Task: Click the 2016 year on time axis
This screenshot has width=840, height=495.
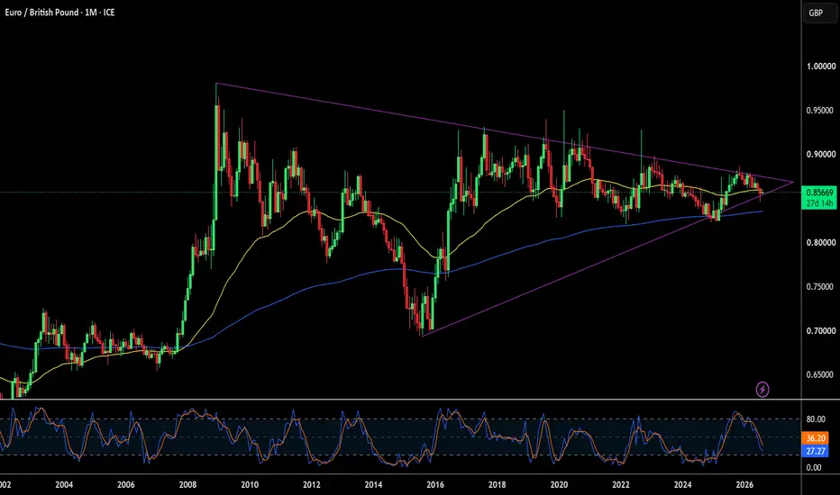Action: pyautogui.click(x=435, y=485)
